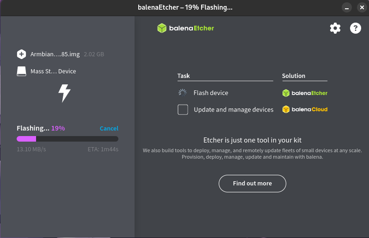This screenshot has width=369, height=238.
Task: Click the Flash device spinner icon
Action: tap(183, 93)
